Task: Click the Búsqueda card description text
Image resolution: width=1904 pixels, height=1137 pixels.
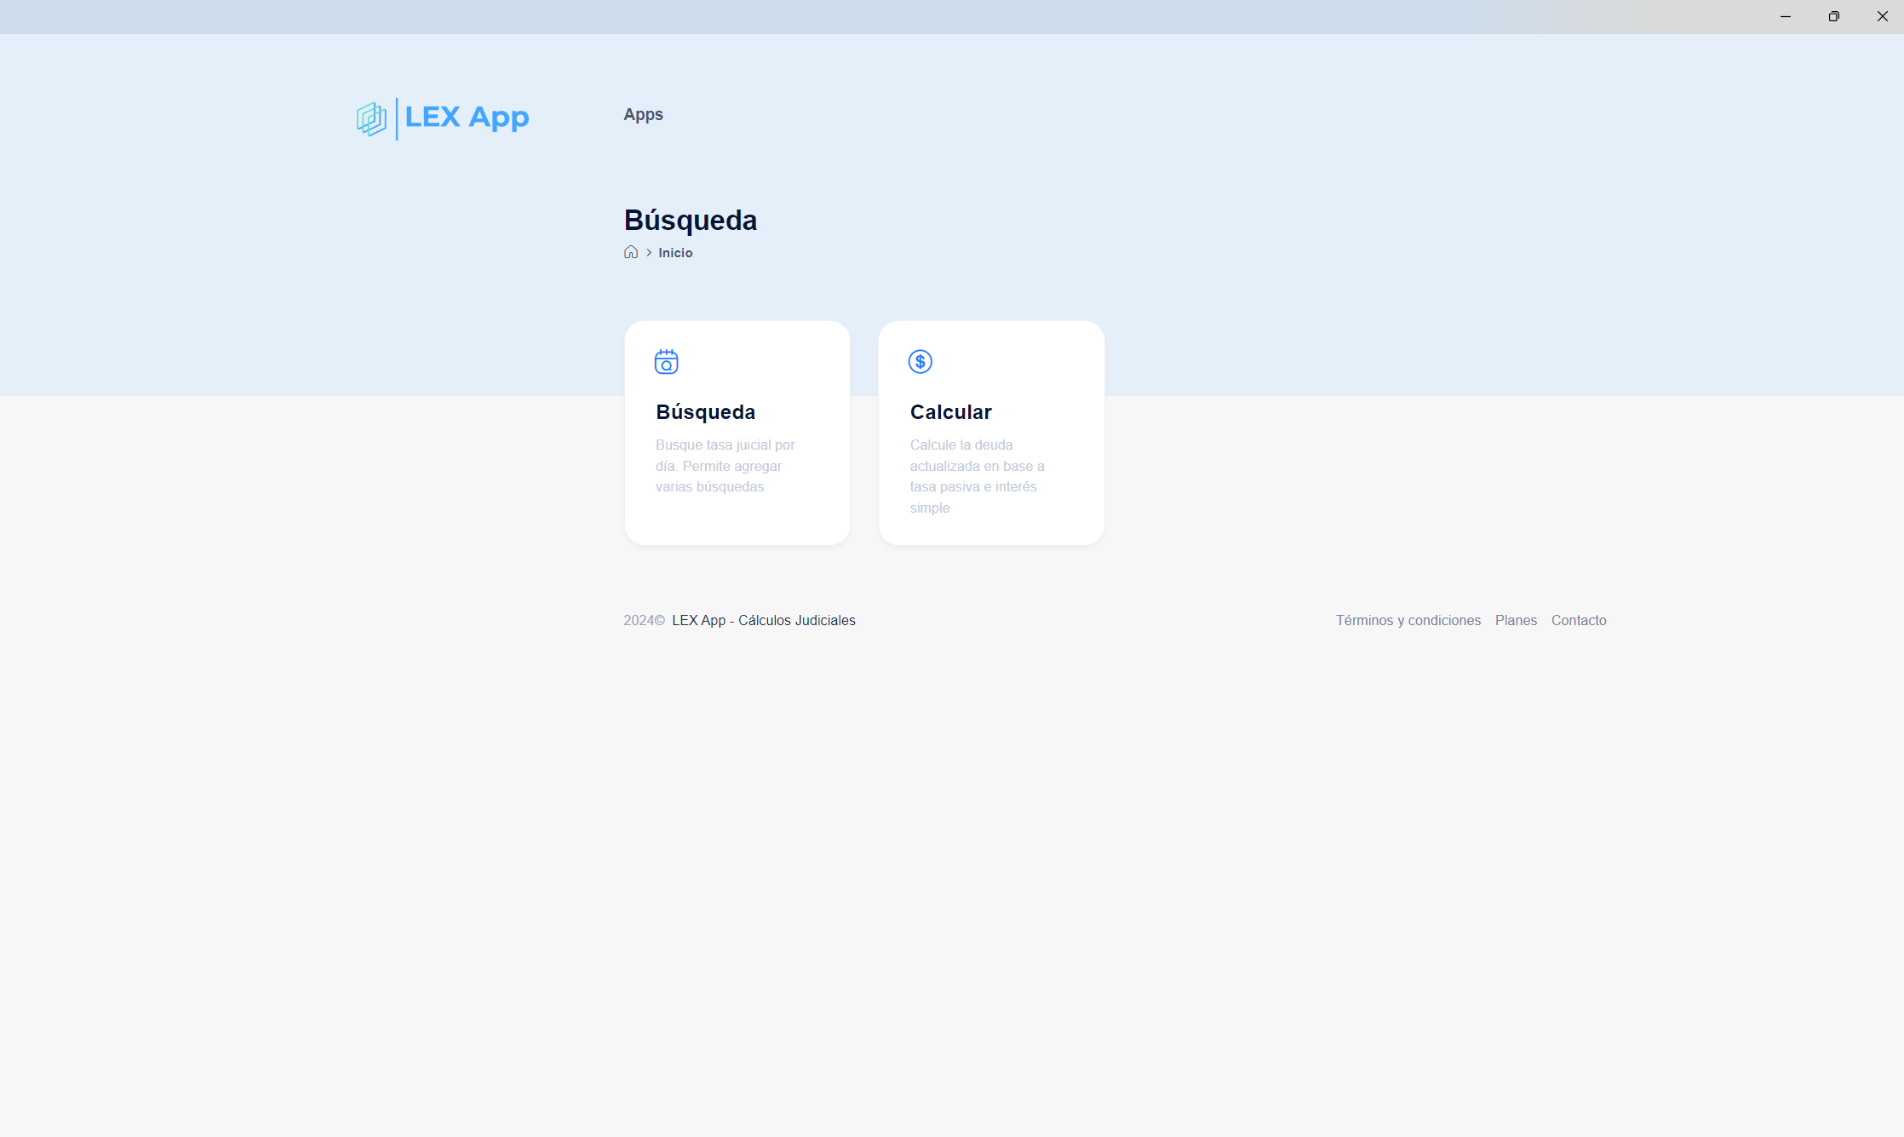Action: pyautogui.click(x=725, y=465)
